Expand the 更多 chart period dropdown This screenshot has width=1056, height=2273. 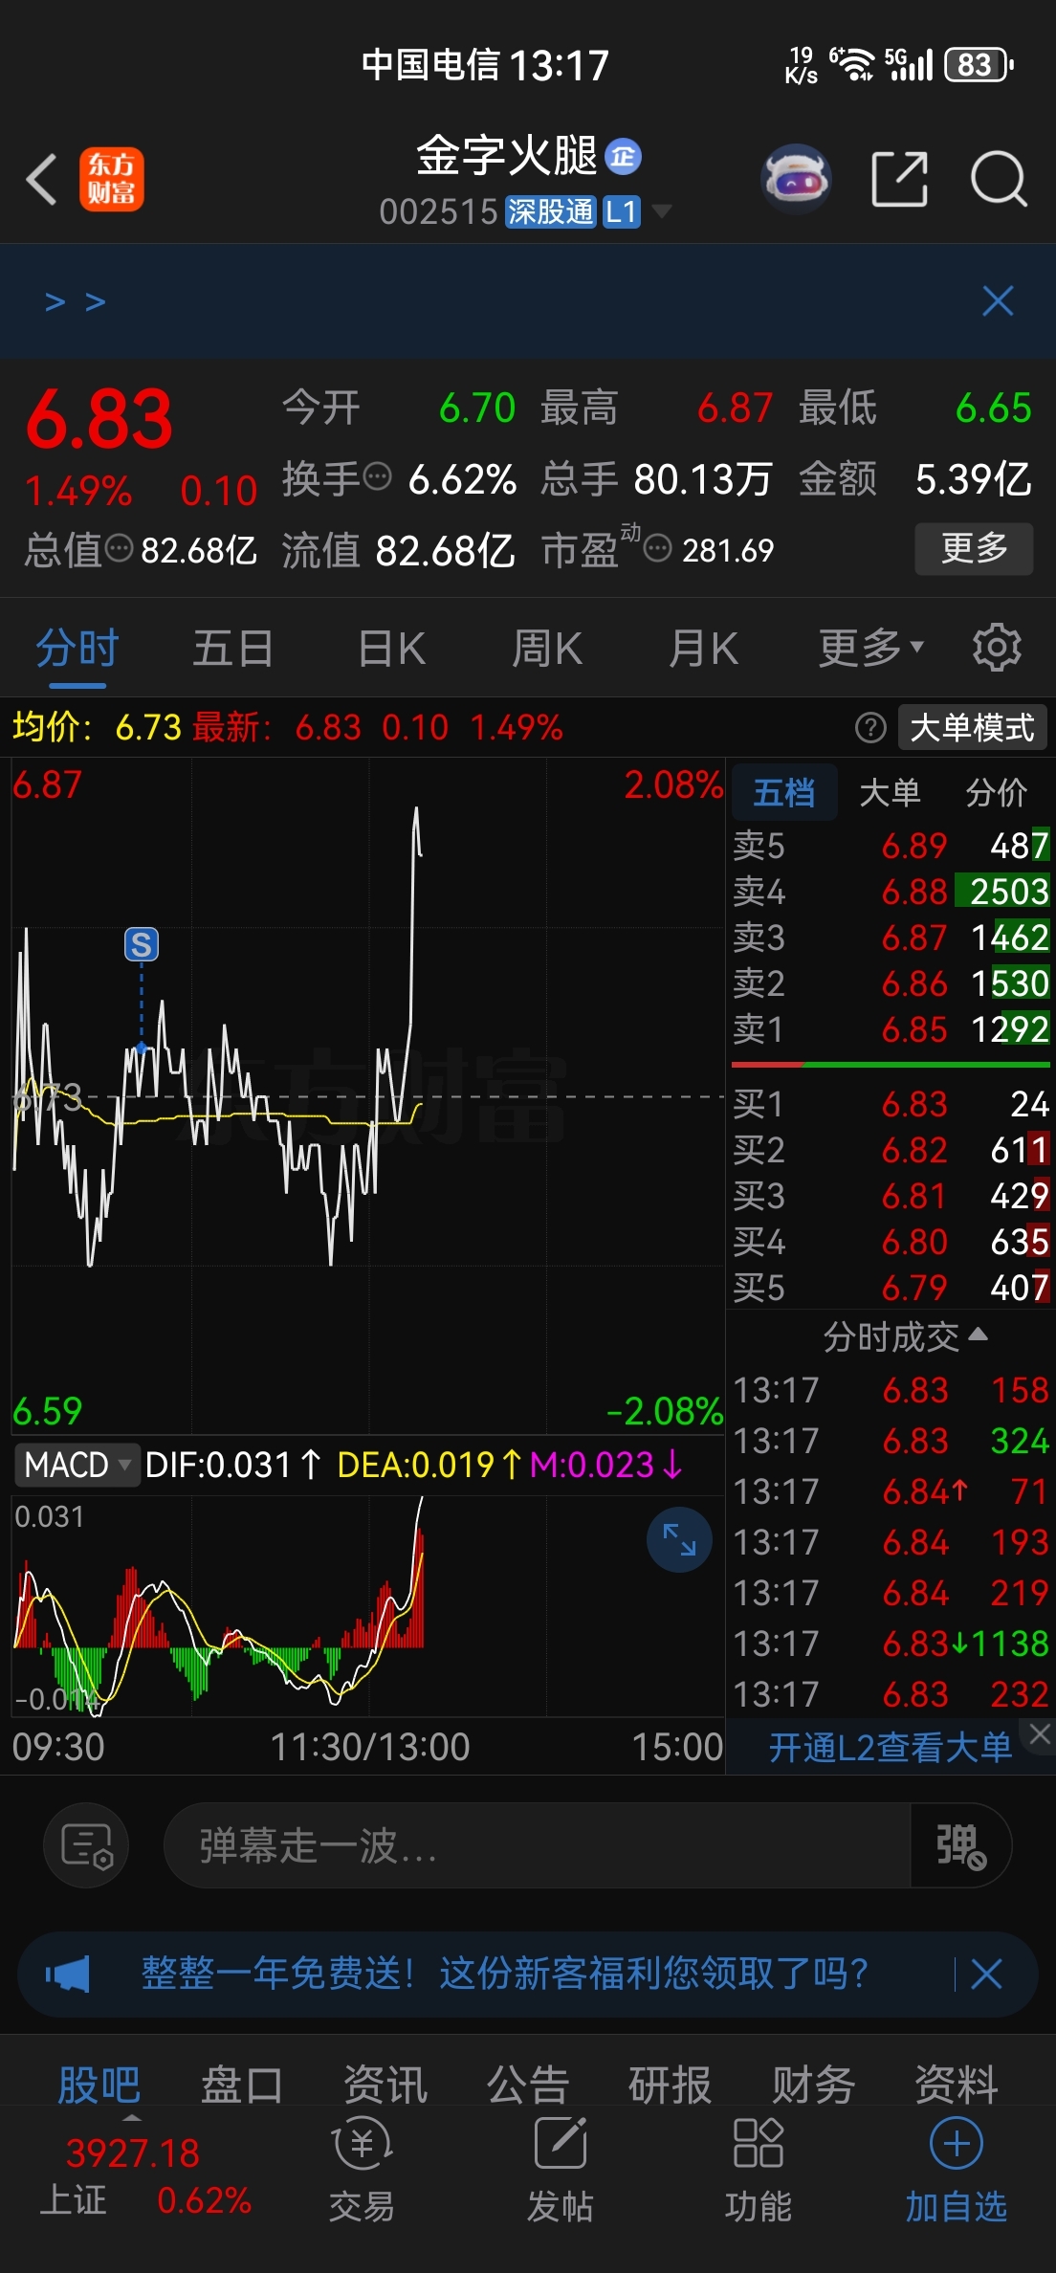point(871,649)
